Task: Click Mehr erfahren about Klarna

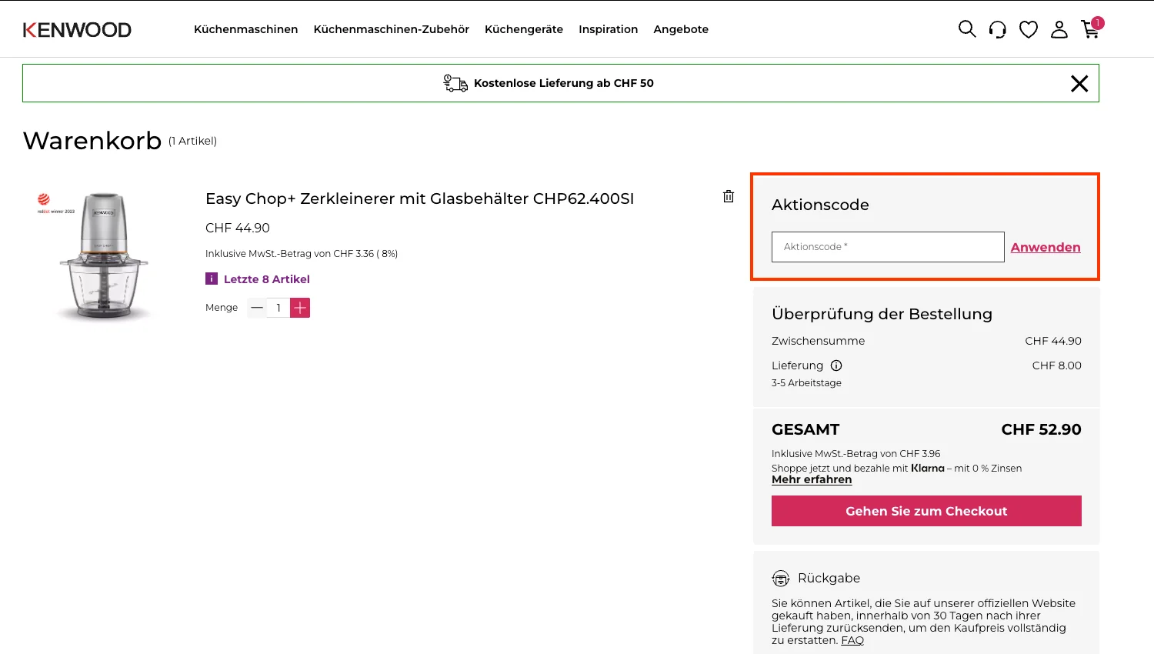Action: pyautogui.click(x=812, y=479)
